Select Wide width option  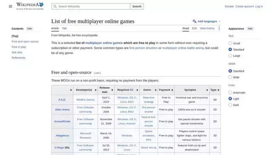(230, 77)
